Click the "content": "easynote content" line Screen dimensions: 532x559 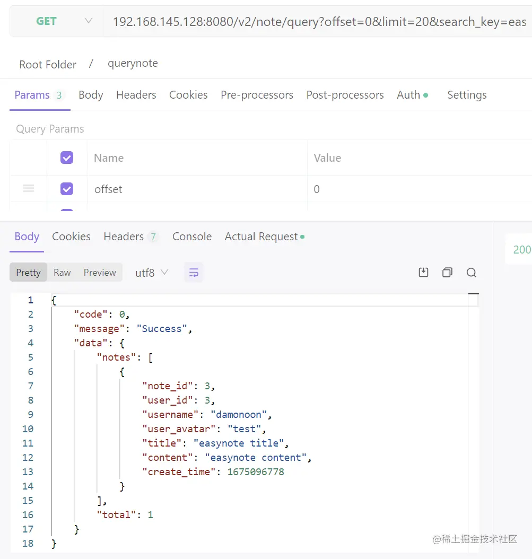[x=227, y=457]
